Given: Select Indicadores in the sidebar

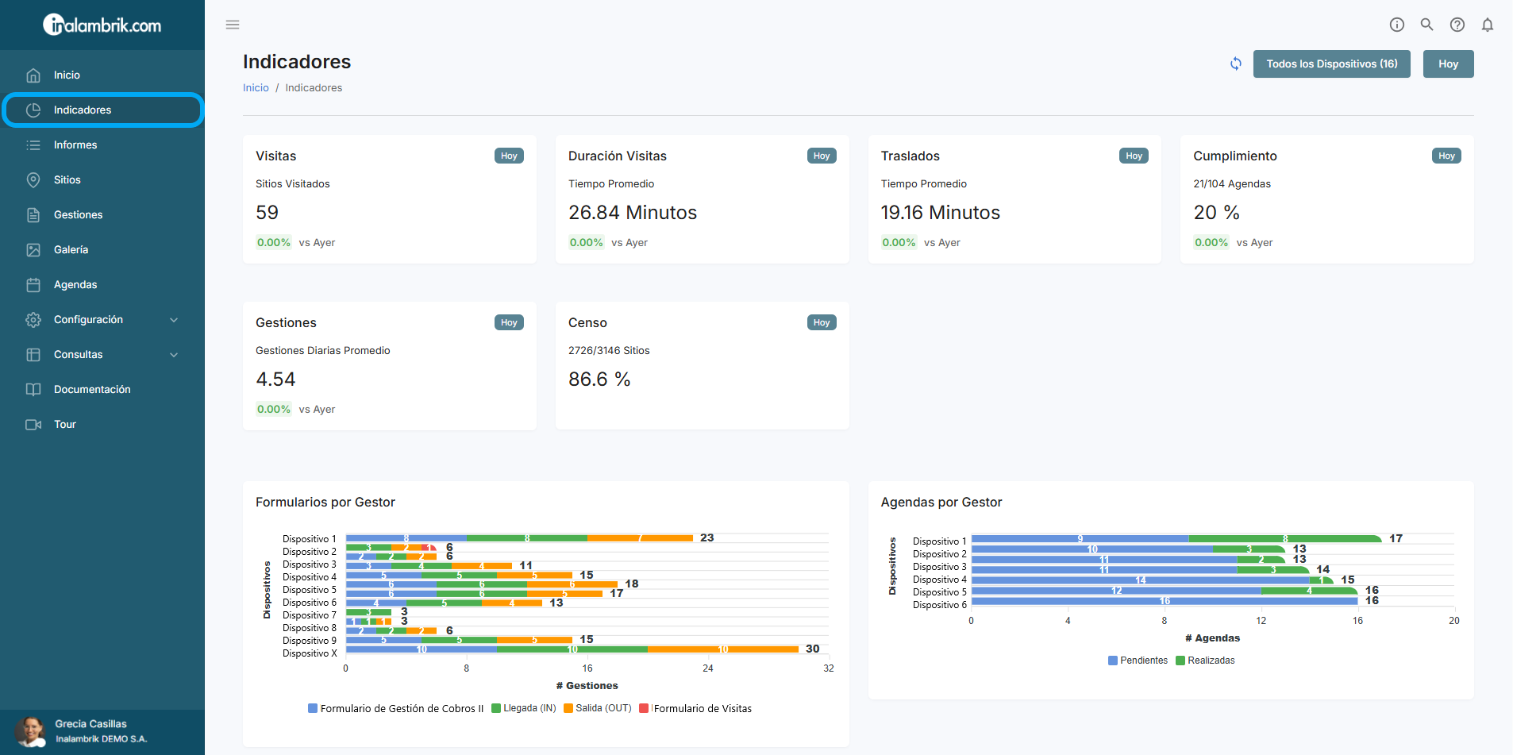Looking at the screenshot, I should point(103,110).
